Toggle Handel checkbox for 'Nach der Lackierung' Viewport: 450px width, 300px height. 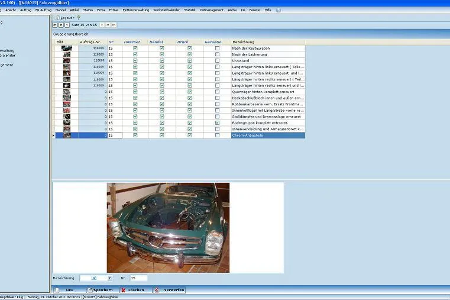[x=162, y=54]
